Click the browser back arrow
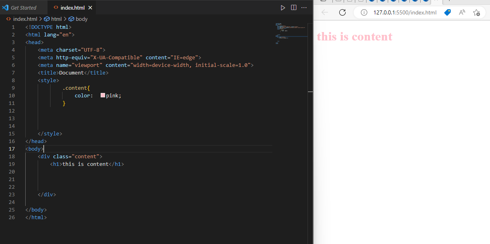The image size is (490, 244). pos(325,12)
